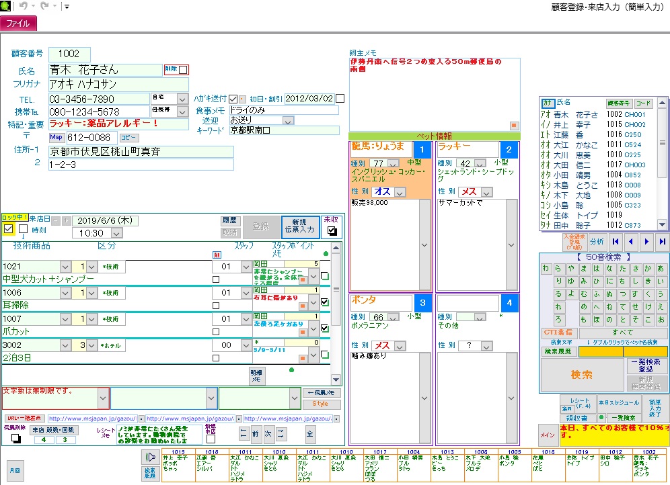
Task: Click the previous record blue arrow
Action: pos(631,241)
